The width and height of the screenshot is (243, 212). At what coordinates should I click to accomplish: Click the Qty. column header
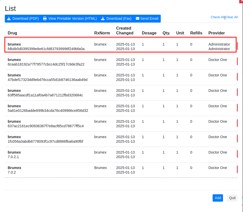click(166, 33)
